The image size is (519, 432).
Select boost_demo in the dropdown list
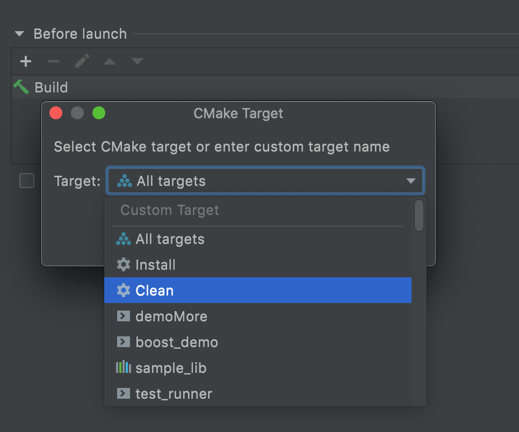tap(258, 342)
